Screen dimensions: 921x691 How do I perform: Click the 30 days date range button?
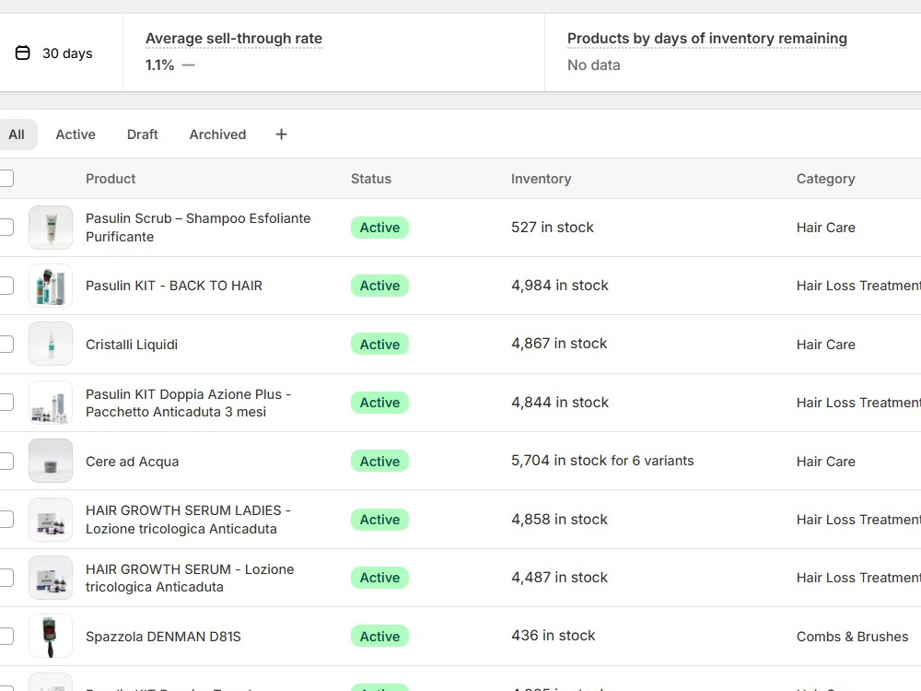point(54,53)
